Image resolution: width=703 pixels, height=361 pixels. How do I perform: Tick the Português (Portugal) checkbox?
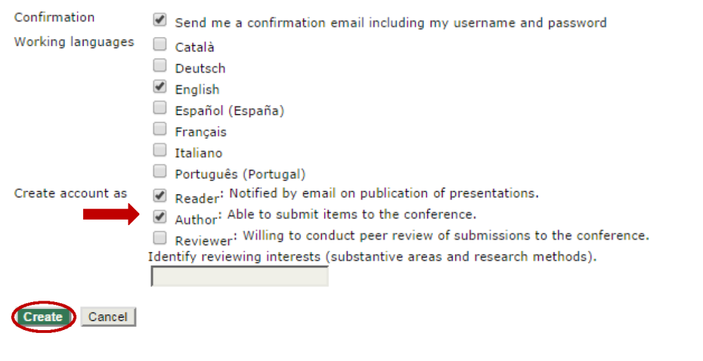[160, 172]
